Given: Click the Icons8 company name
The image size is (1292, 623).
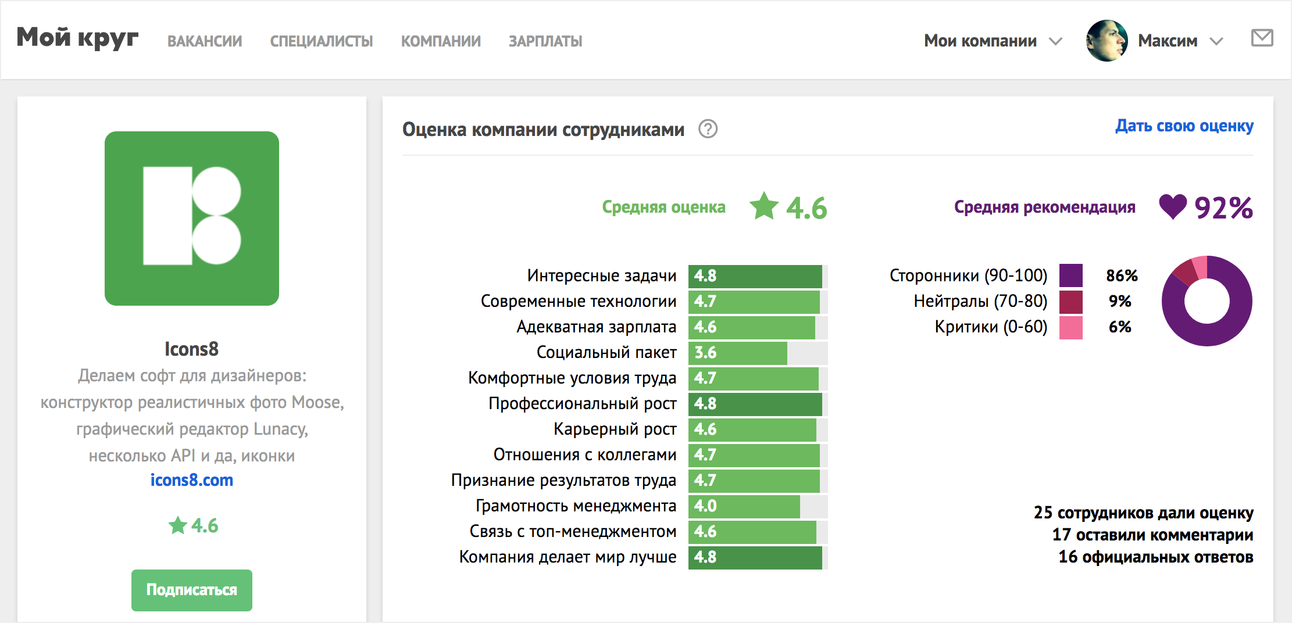Looking at the screenshot, I should [192, 349].
